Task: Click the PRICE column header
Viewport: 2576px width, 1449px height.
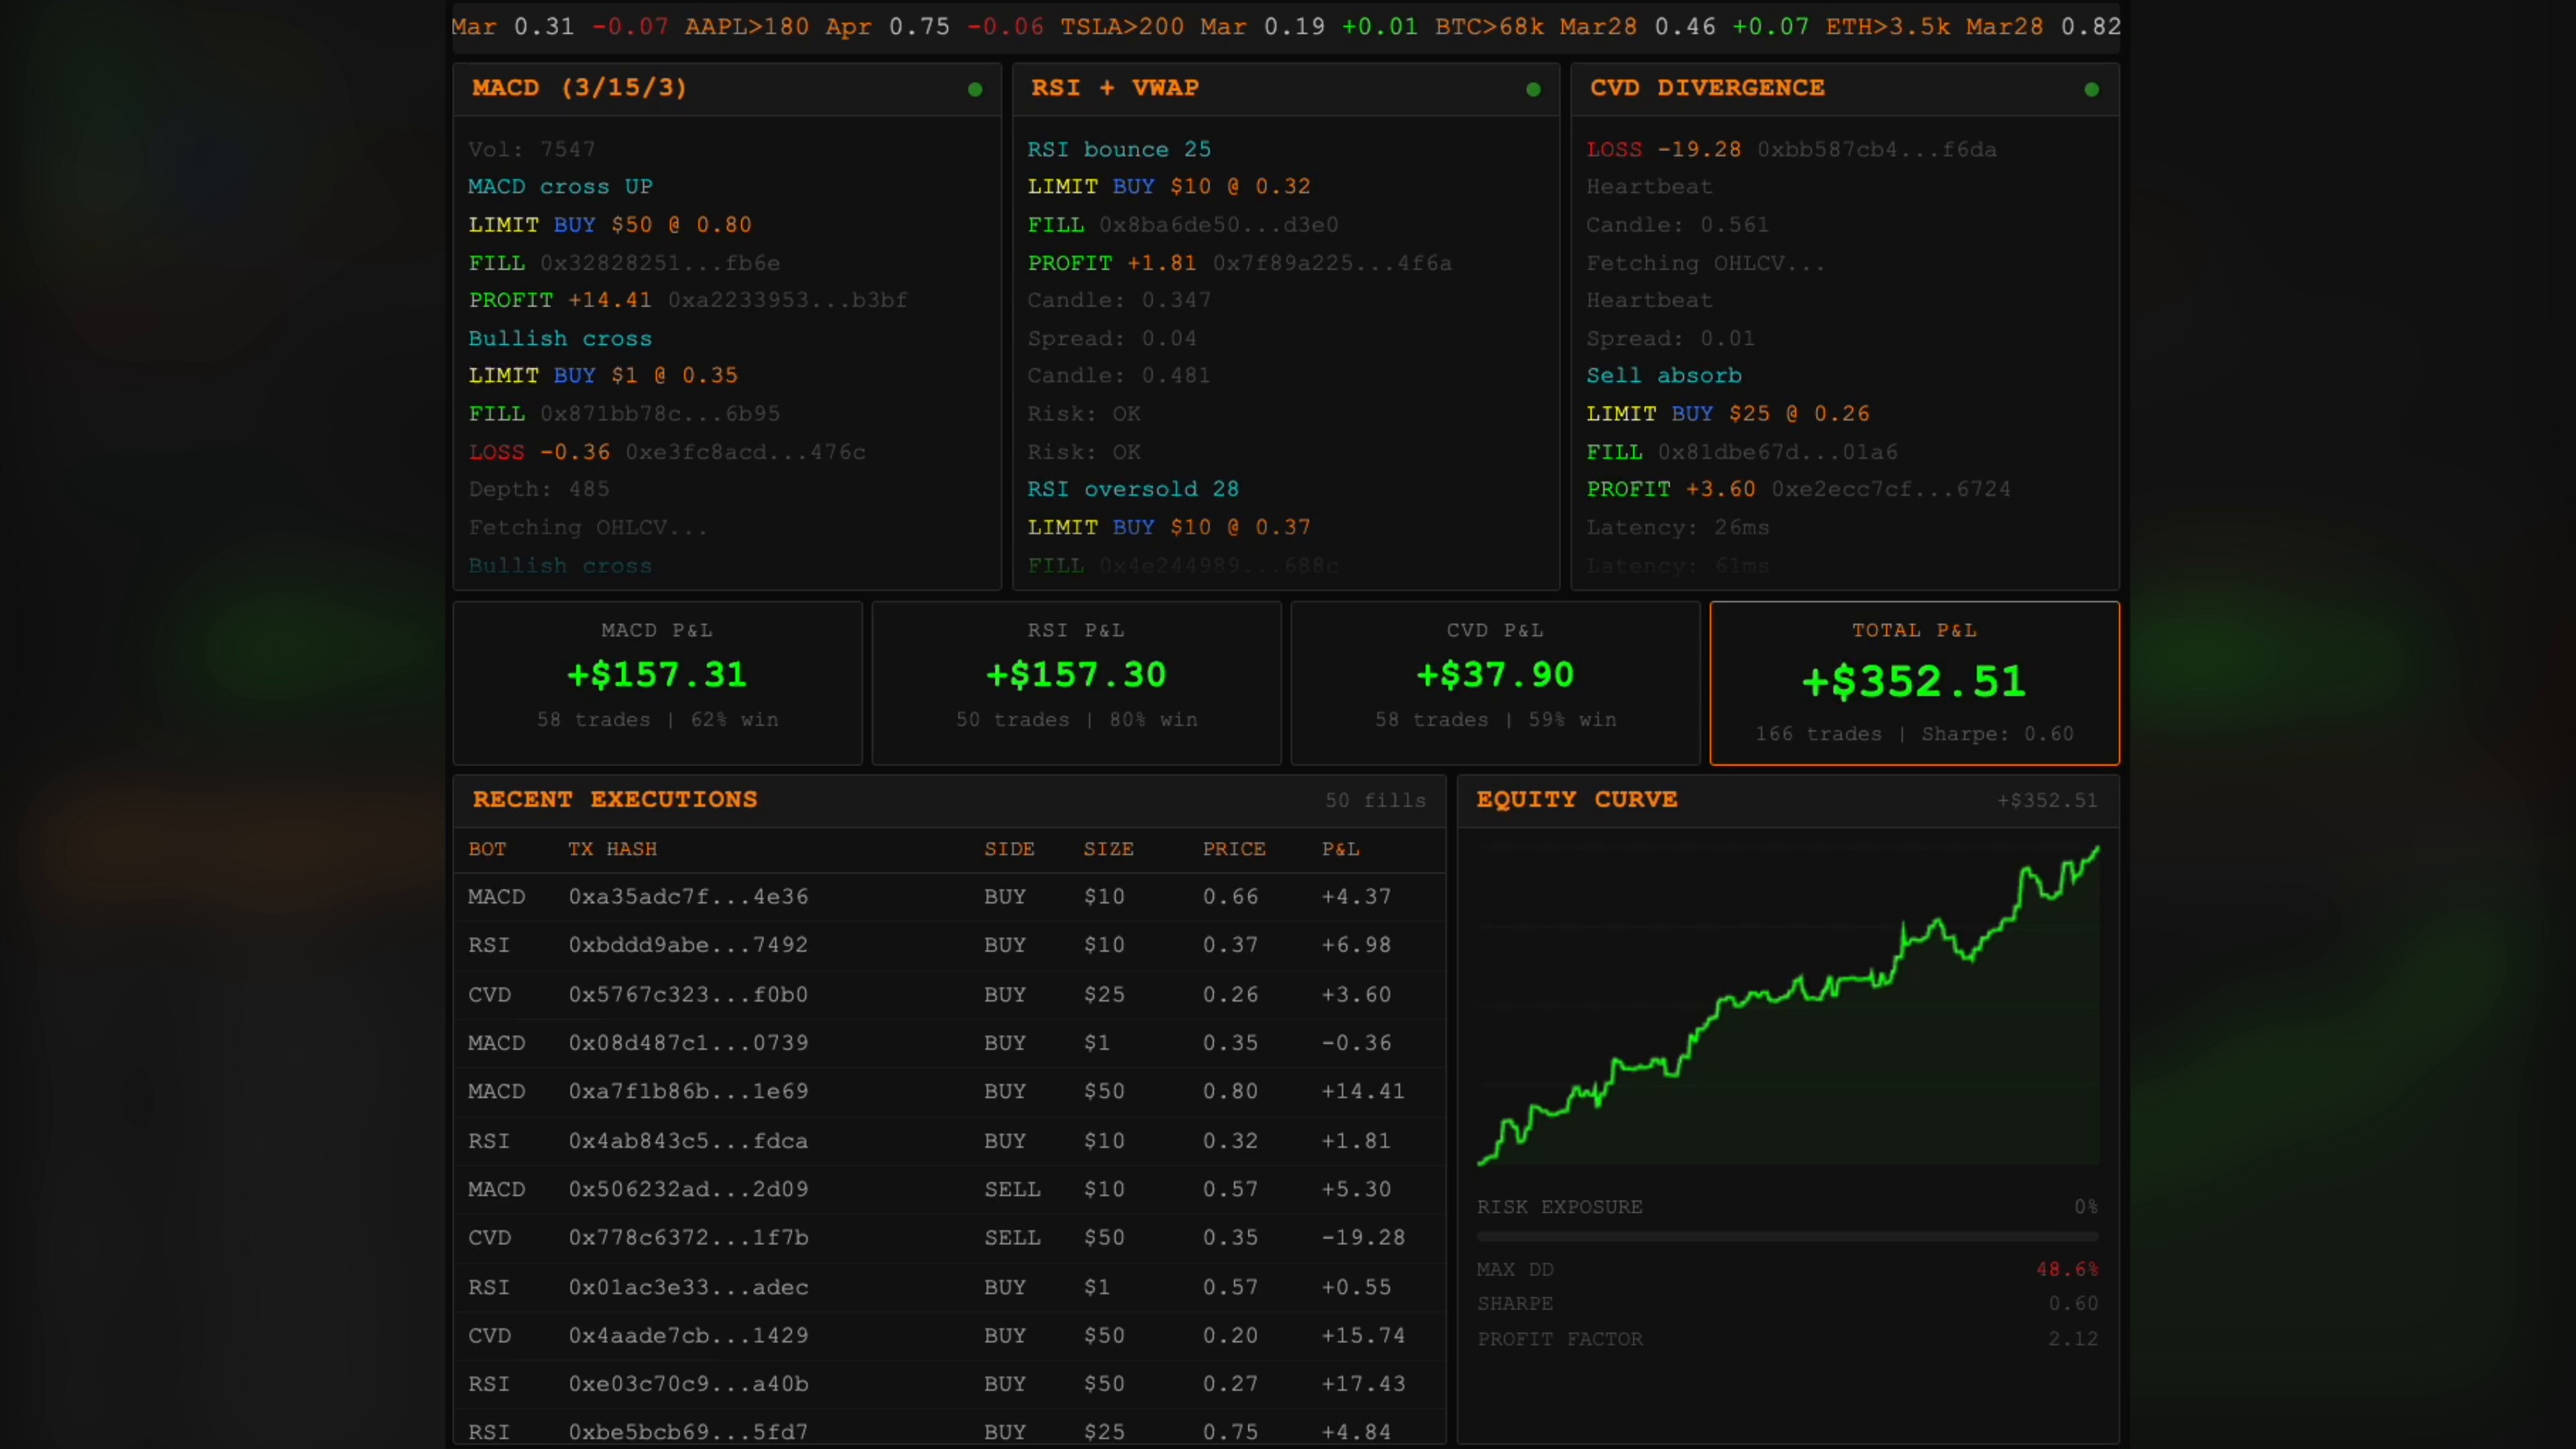Action: pyautogui.click(x=1234, y=849)
